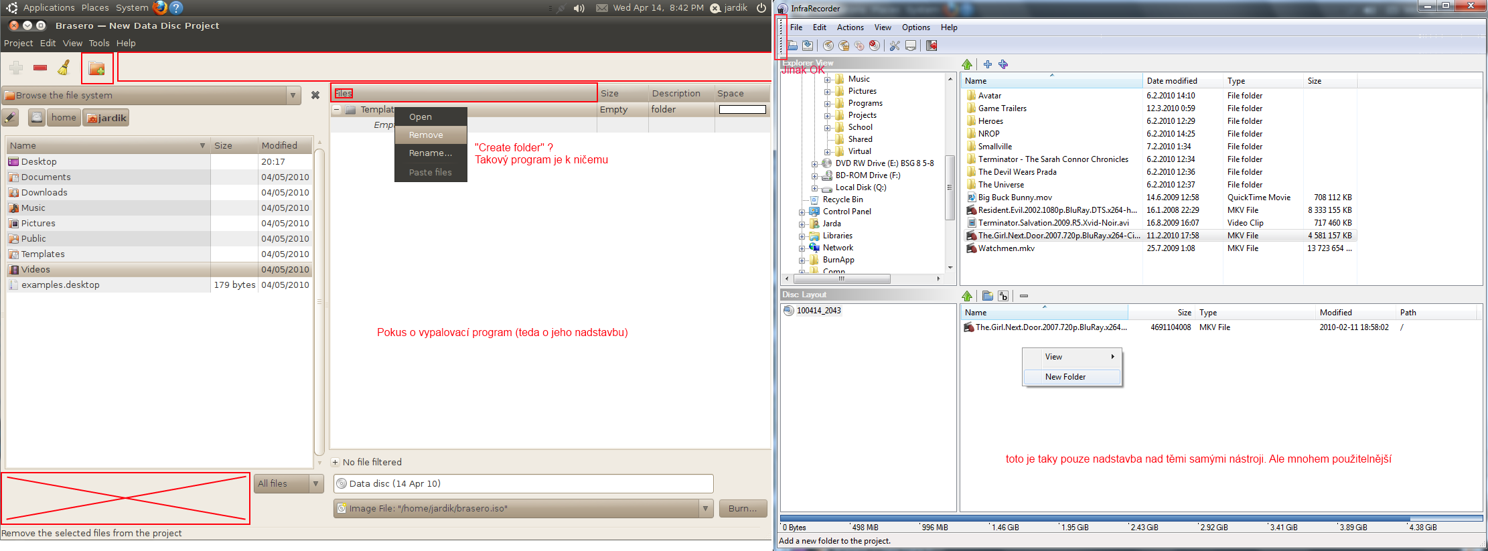
Task: Click the new folder icon in Brasero toolbar
Action: point(97,68)
